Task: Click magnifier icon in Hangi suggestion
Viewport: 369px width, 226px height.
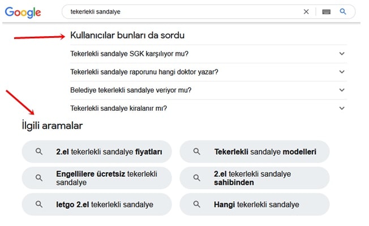Action: [197, 205]
